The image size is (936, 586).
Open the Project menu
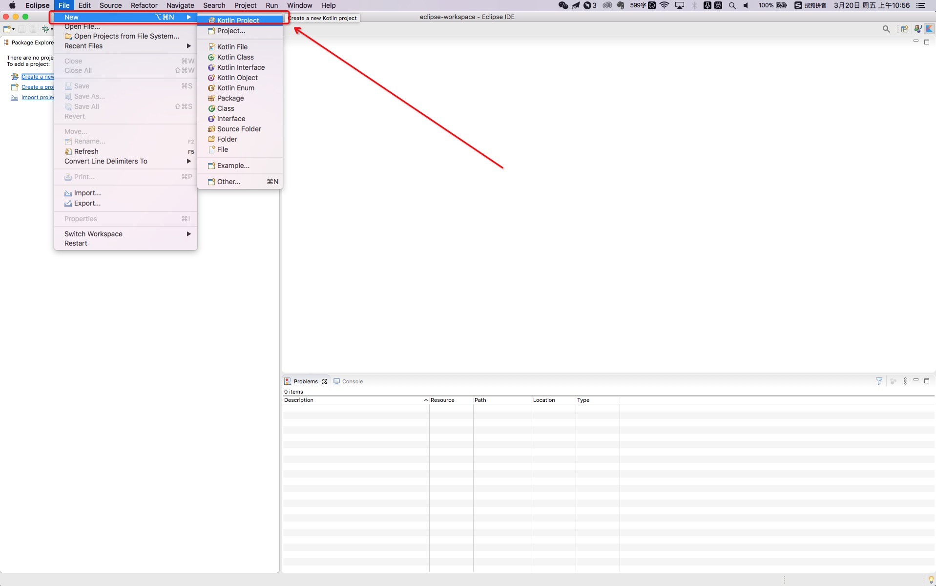pos(245,5)
